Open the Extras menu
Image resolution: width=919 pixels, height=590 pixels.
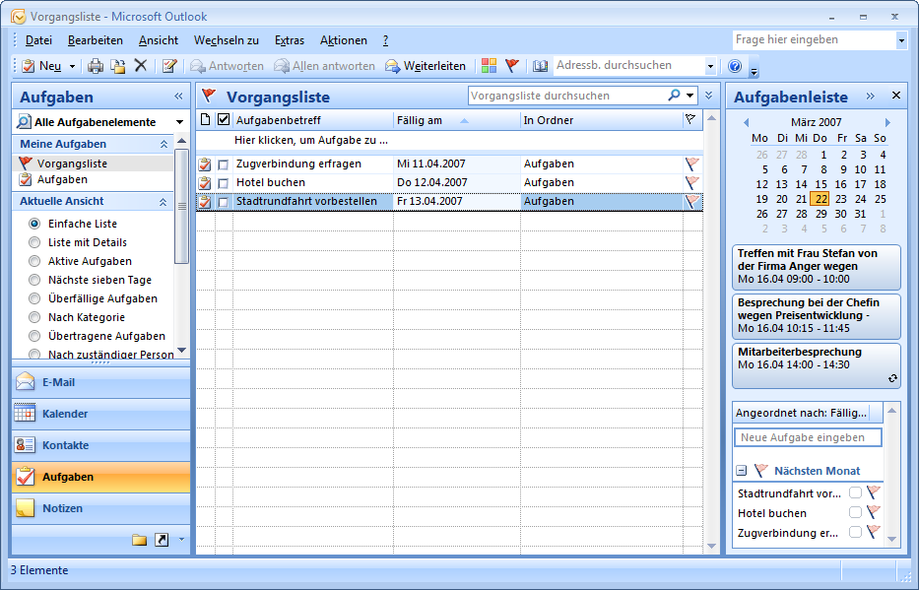[x=290, y=40]
